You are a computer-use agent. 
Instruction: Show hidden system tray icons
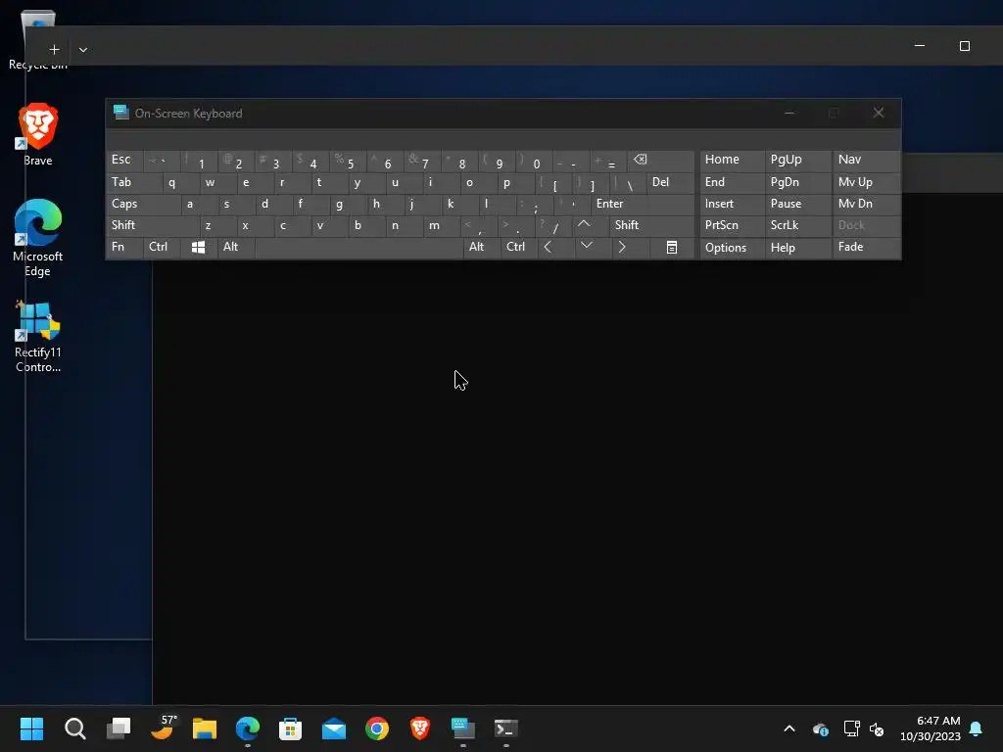[x=789, y=728]
